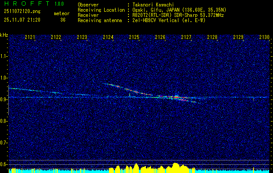Select the Ogaki, Gifu, JAPAN location text
273x173 pixels.
(179, 10)
